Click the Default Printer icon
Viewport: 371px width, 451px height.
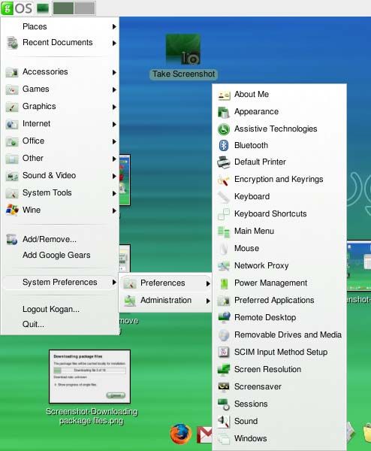point(224,162)
